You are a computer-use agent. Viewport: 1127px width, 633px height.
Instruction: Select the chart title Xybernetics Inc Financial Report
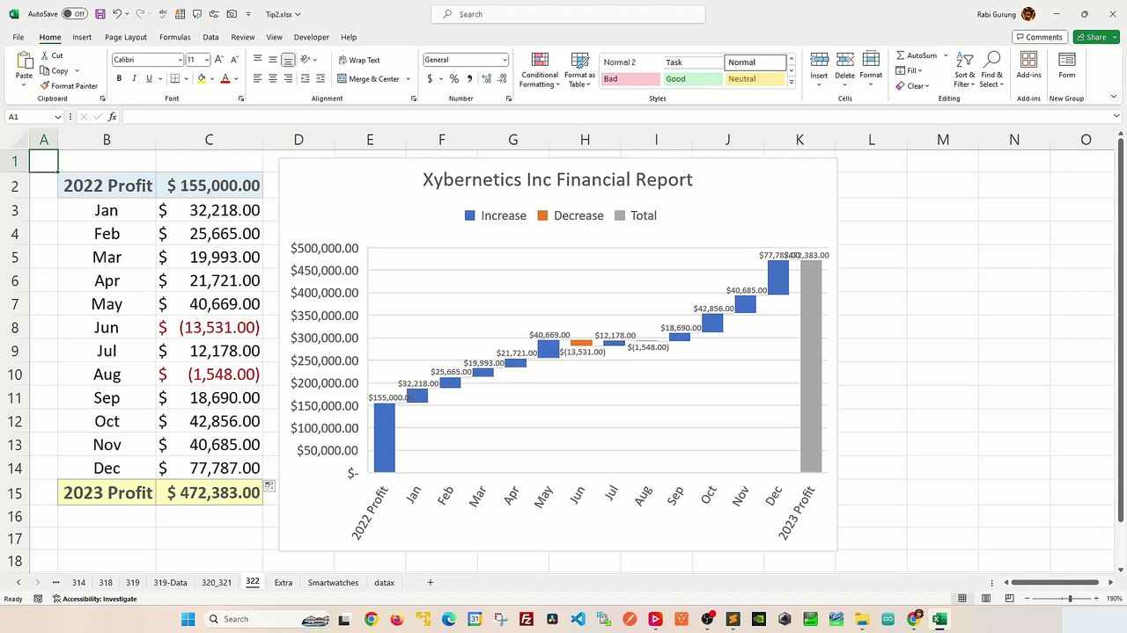557,179
